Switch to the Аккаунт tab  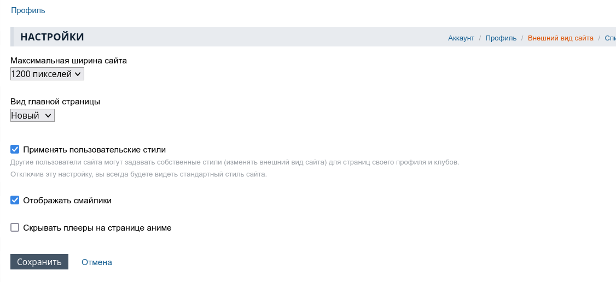[461, 38]
